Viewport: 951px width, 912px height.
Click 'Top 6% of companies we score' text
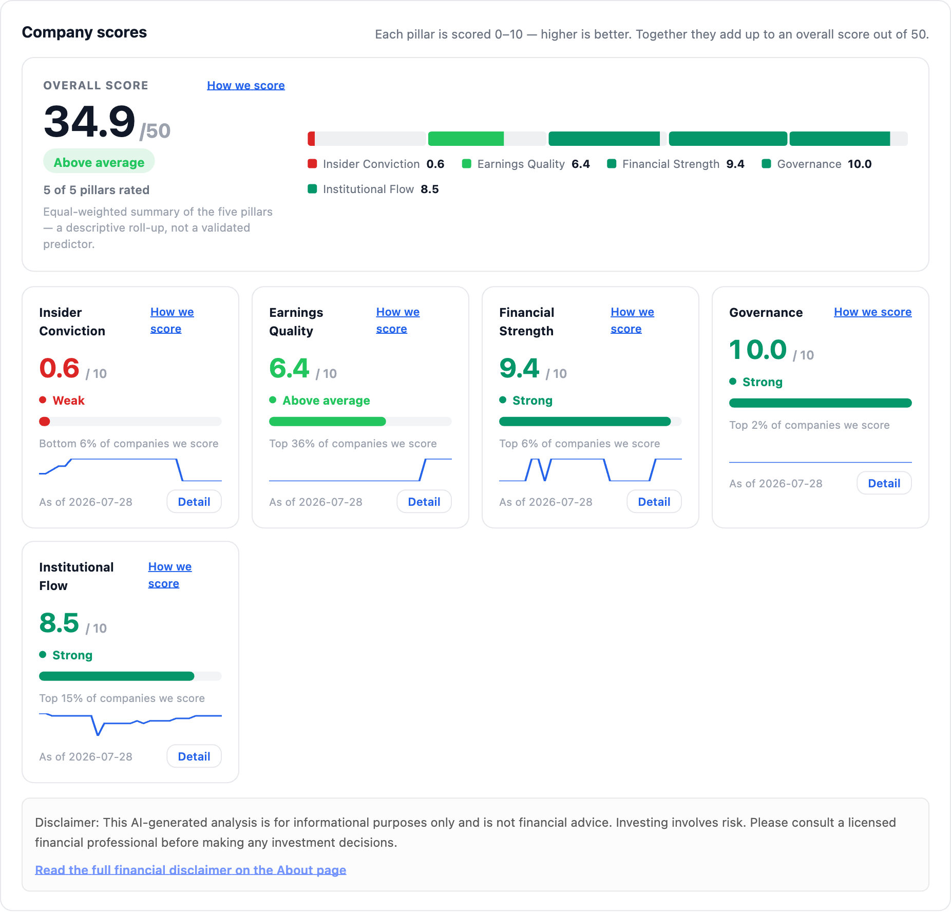[x=580, y=444]
